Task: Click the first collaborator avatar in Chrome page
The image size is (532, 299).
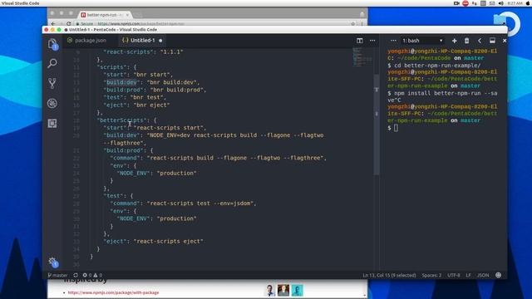Action: (269, 291)
